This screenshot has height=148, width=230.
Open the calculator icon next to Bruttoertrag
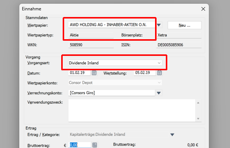(95, 145)
